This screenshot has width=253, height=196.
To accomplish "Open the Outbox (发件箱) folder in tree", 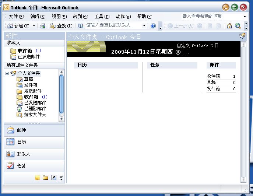I will point(27,85).
